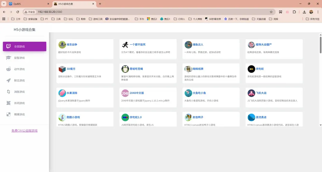Click the page's vertical scrollbar
The image size is (322, 172).
point(321,45)
